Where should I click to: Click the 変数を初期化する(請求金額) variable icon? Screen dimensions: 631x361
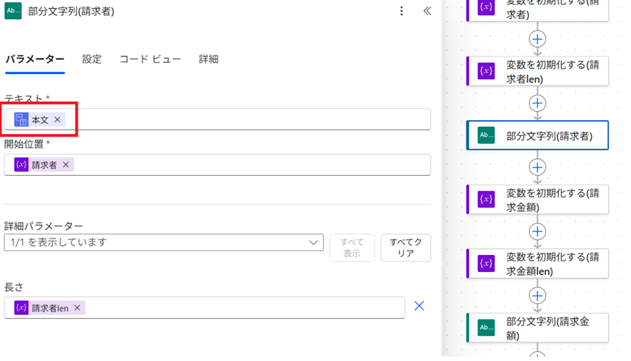[486, 199]
